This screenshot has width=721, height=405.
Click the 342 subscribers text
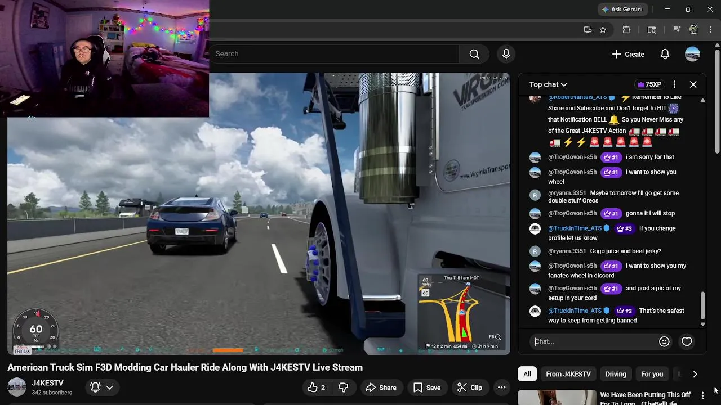coord(52,393)
